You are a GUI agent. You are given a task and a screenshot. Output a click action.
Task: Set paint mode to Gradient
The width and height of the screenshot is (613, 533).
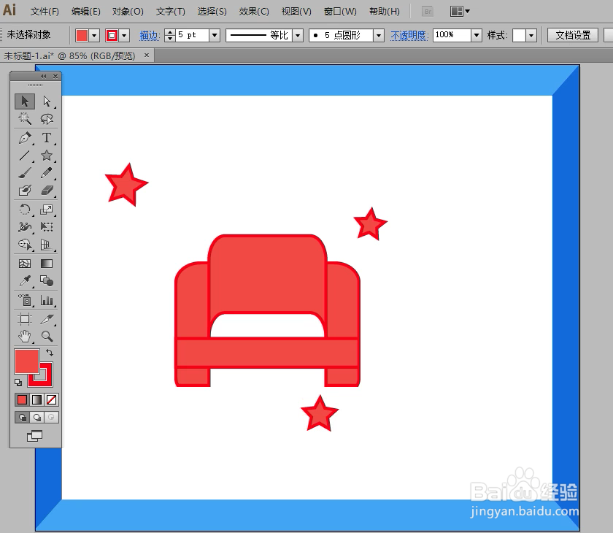pyautogui.click(x=36, y=399)
